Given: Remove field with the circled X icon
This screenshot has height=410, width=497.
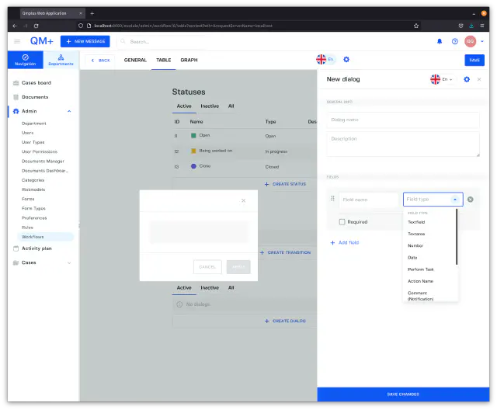Looking at the screenshot, I should tap(471, 200).
